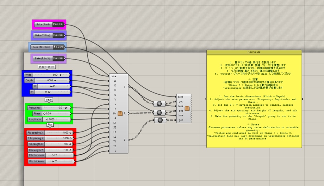Screen dimensions: 324x186
Task: Click the crate icon inside the Output cluster
Action: point(187,108)
